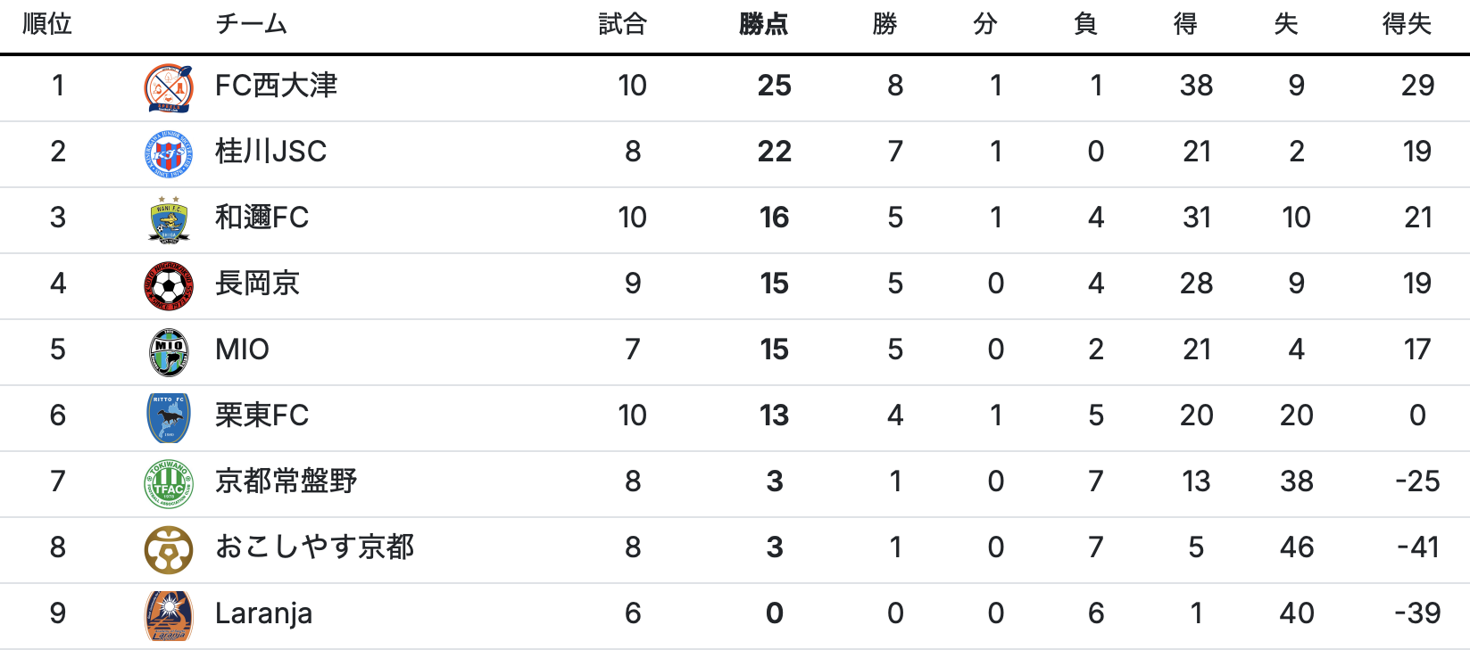Sort by 勝点 column header
1470x658 pixels.
(763, 24)
